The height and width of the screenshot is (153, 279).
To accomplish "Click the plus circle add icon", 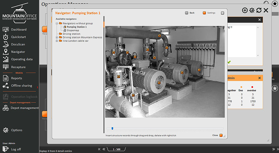I will (x=245, y=11).
